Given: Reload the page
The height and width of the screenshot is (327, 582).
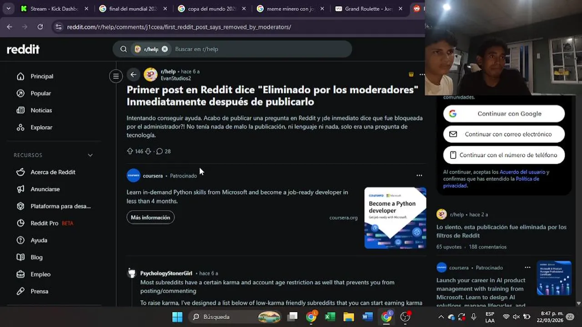Looking at the screenshot, I should coord(40,27).
